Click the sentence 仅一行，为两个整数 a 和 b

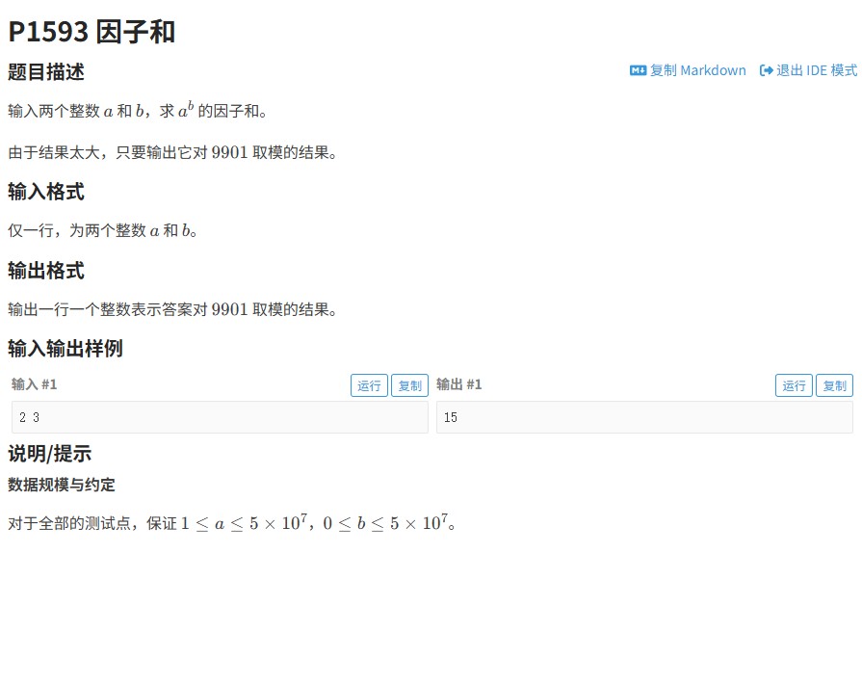[103, 230]
